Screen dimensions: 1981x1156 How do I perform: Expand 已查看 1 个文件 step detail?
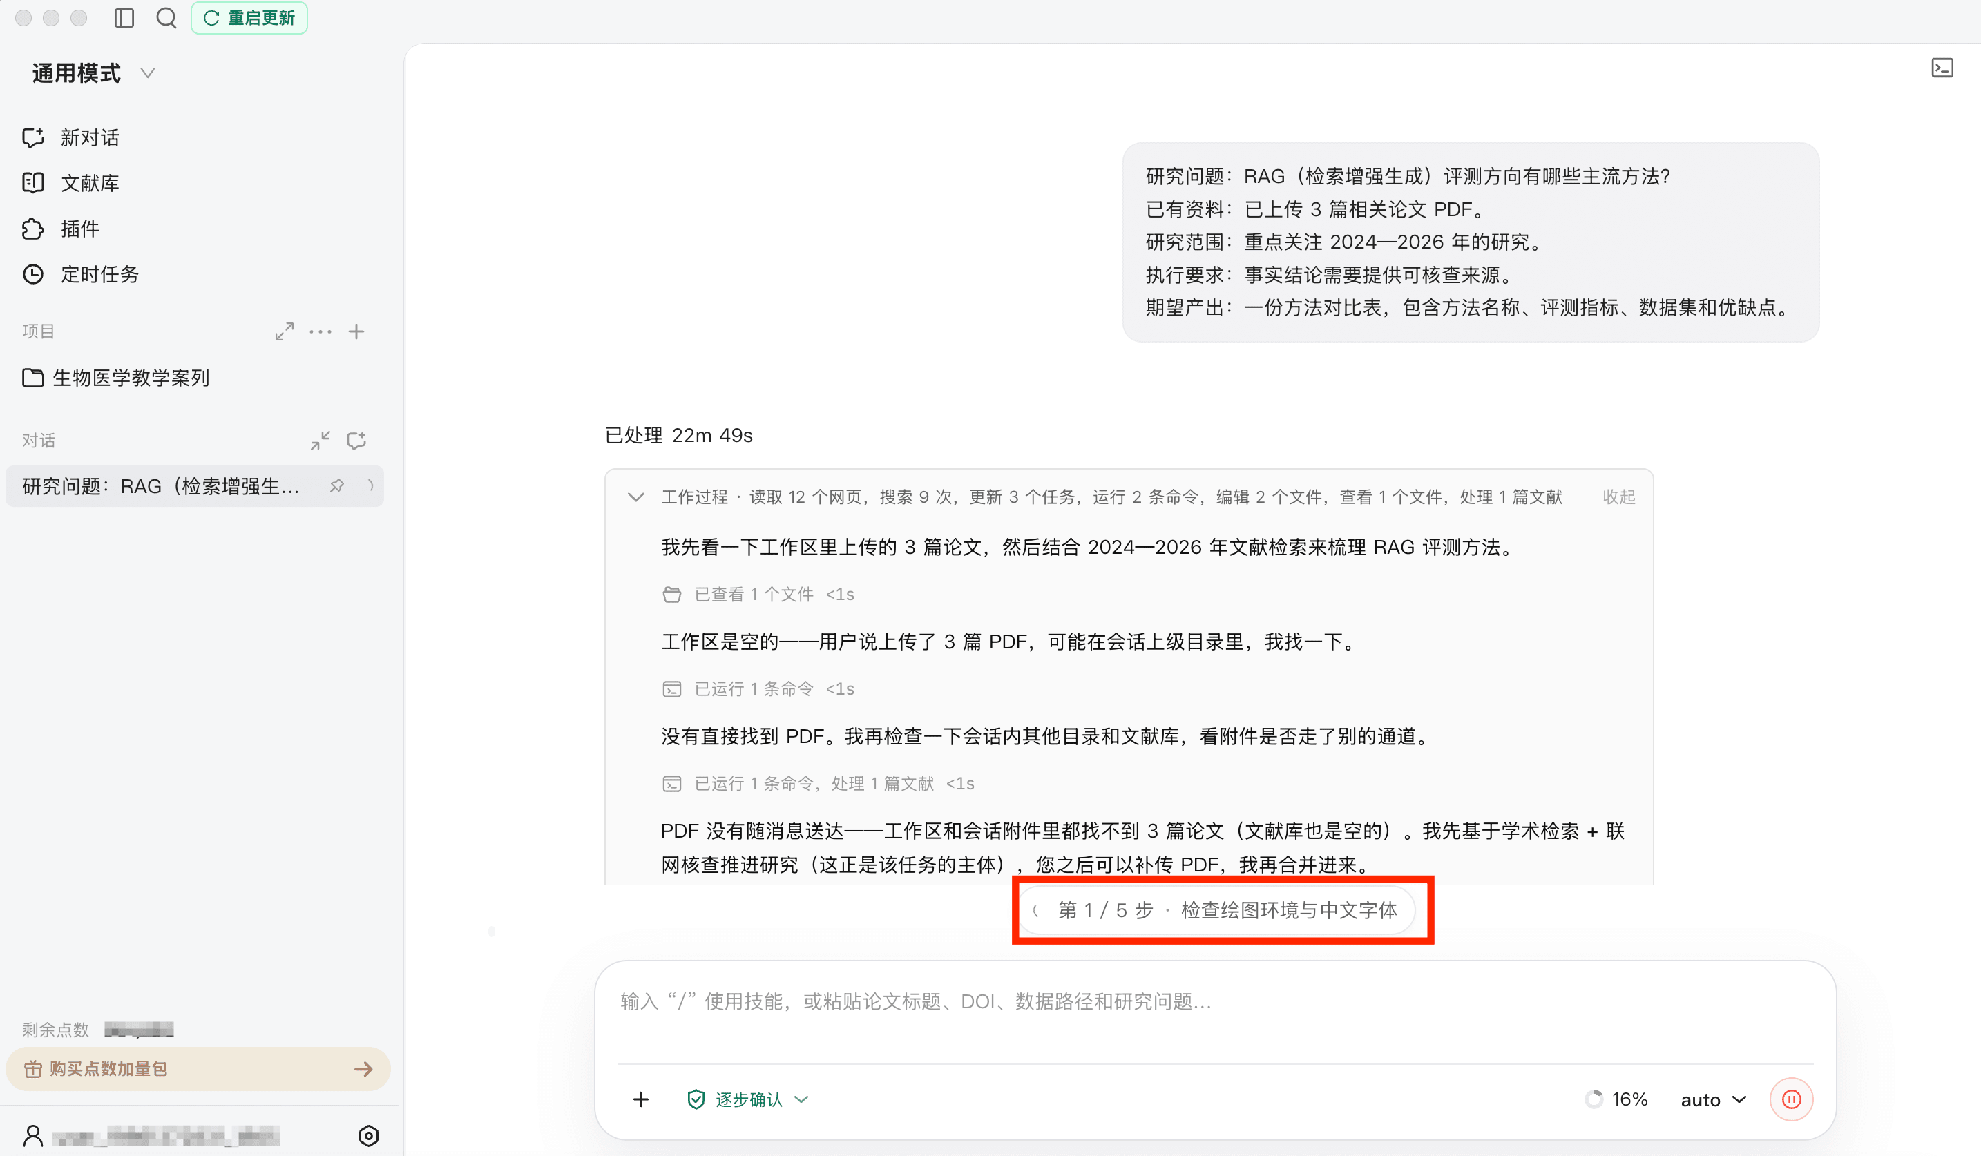(758, 595)
